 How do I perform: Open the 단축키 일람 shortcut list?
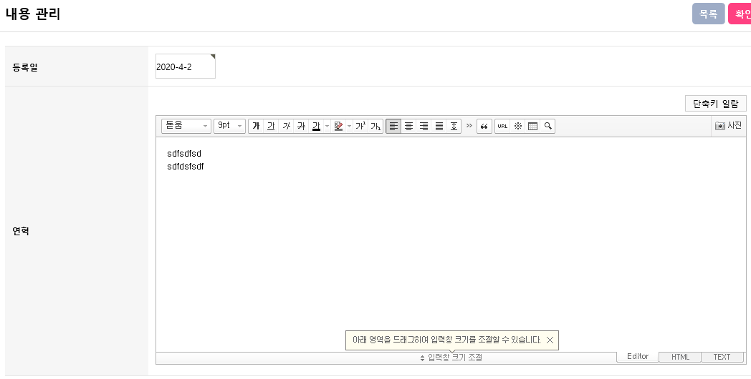716,103
